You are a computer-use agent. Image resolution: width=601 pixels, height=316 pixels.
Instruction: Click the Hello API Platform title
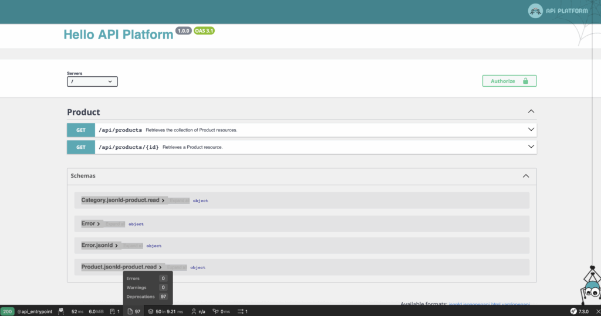tap(119, 35)
